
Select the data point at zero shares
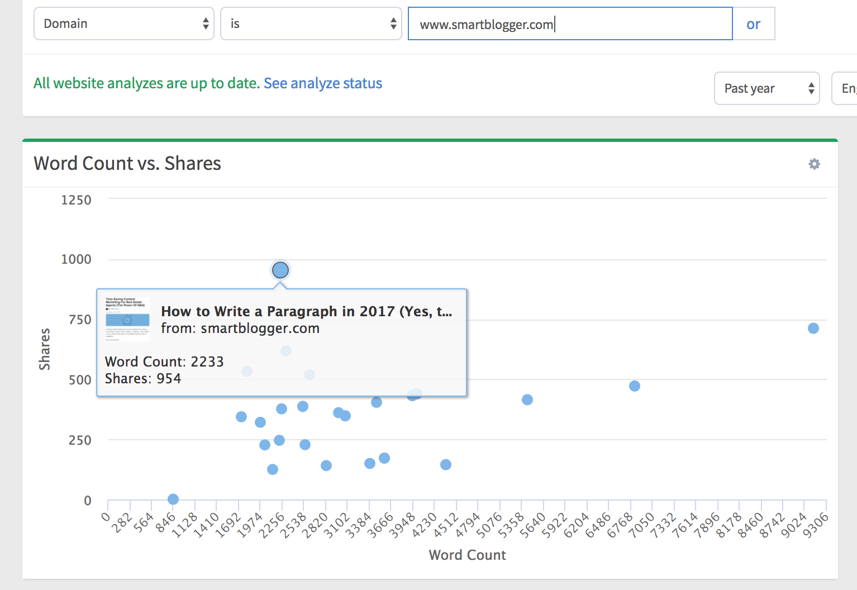[173, 499]
